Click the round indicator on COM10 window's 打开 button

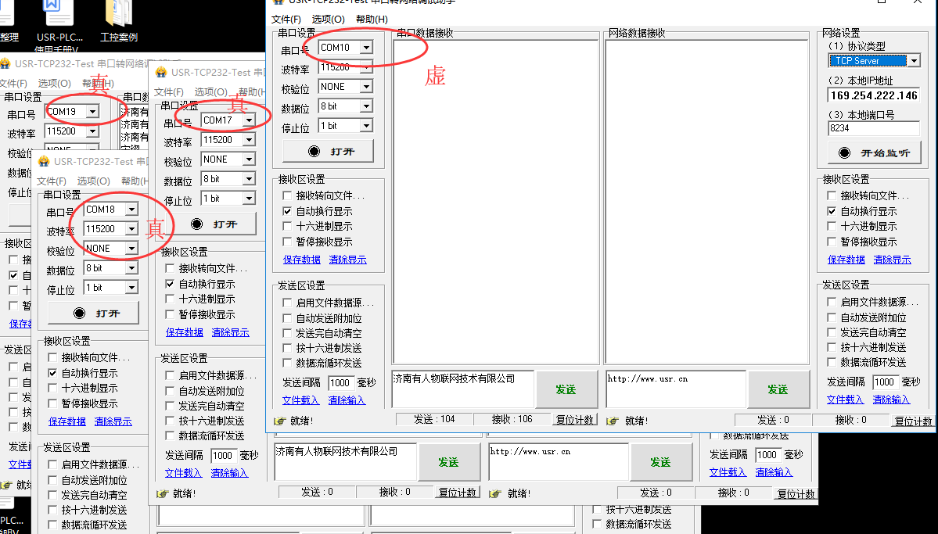coord(314,152)
